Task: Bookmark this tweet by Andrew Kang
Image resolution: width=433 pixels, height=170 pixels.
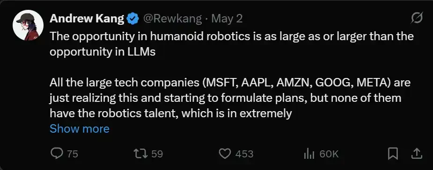Action: (x=393, y=154)
